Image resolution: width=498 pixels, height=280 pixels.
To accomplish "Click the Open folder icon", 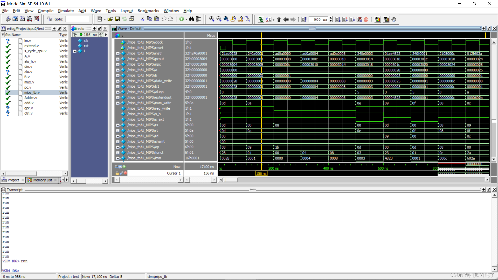I will coord(110,19).
